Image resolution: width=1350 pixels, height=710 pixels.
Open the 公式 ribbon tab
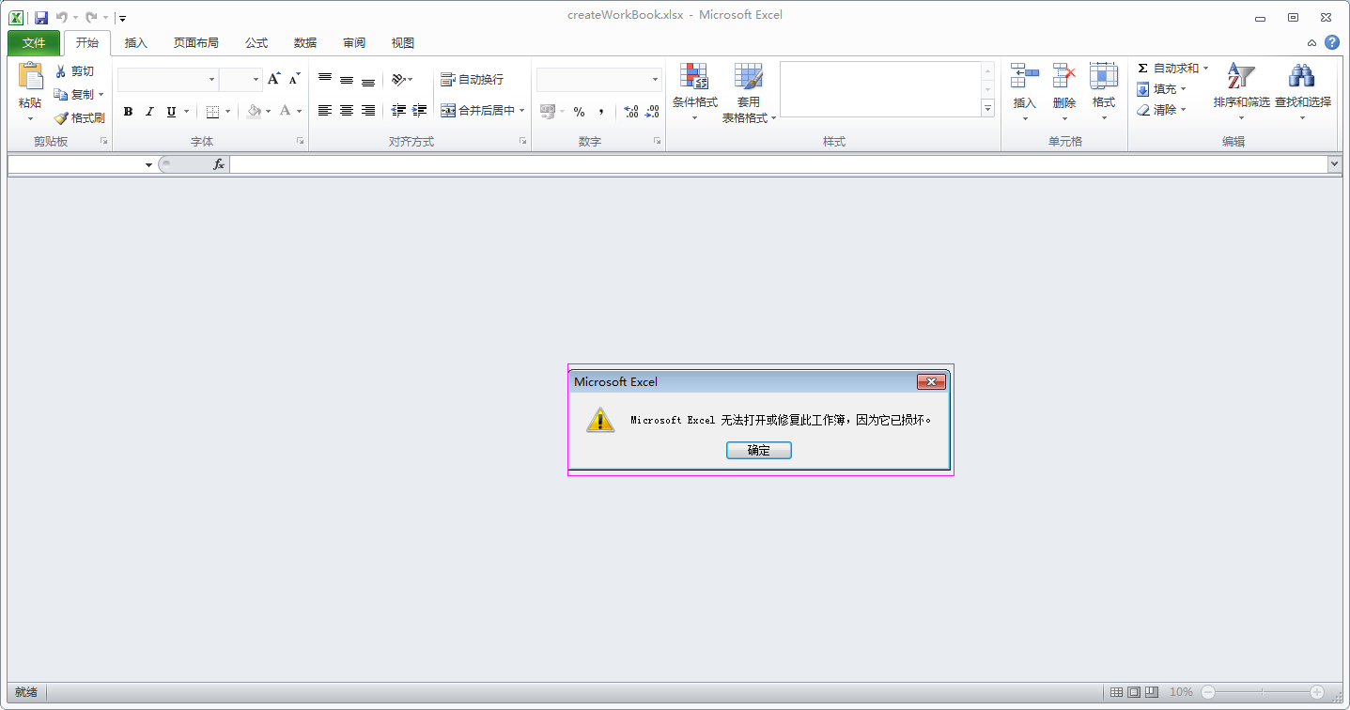coord(256,43)
